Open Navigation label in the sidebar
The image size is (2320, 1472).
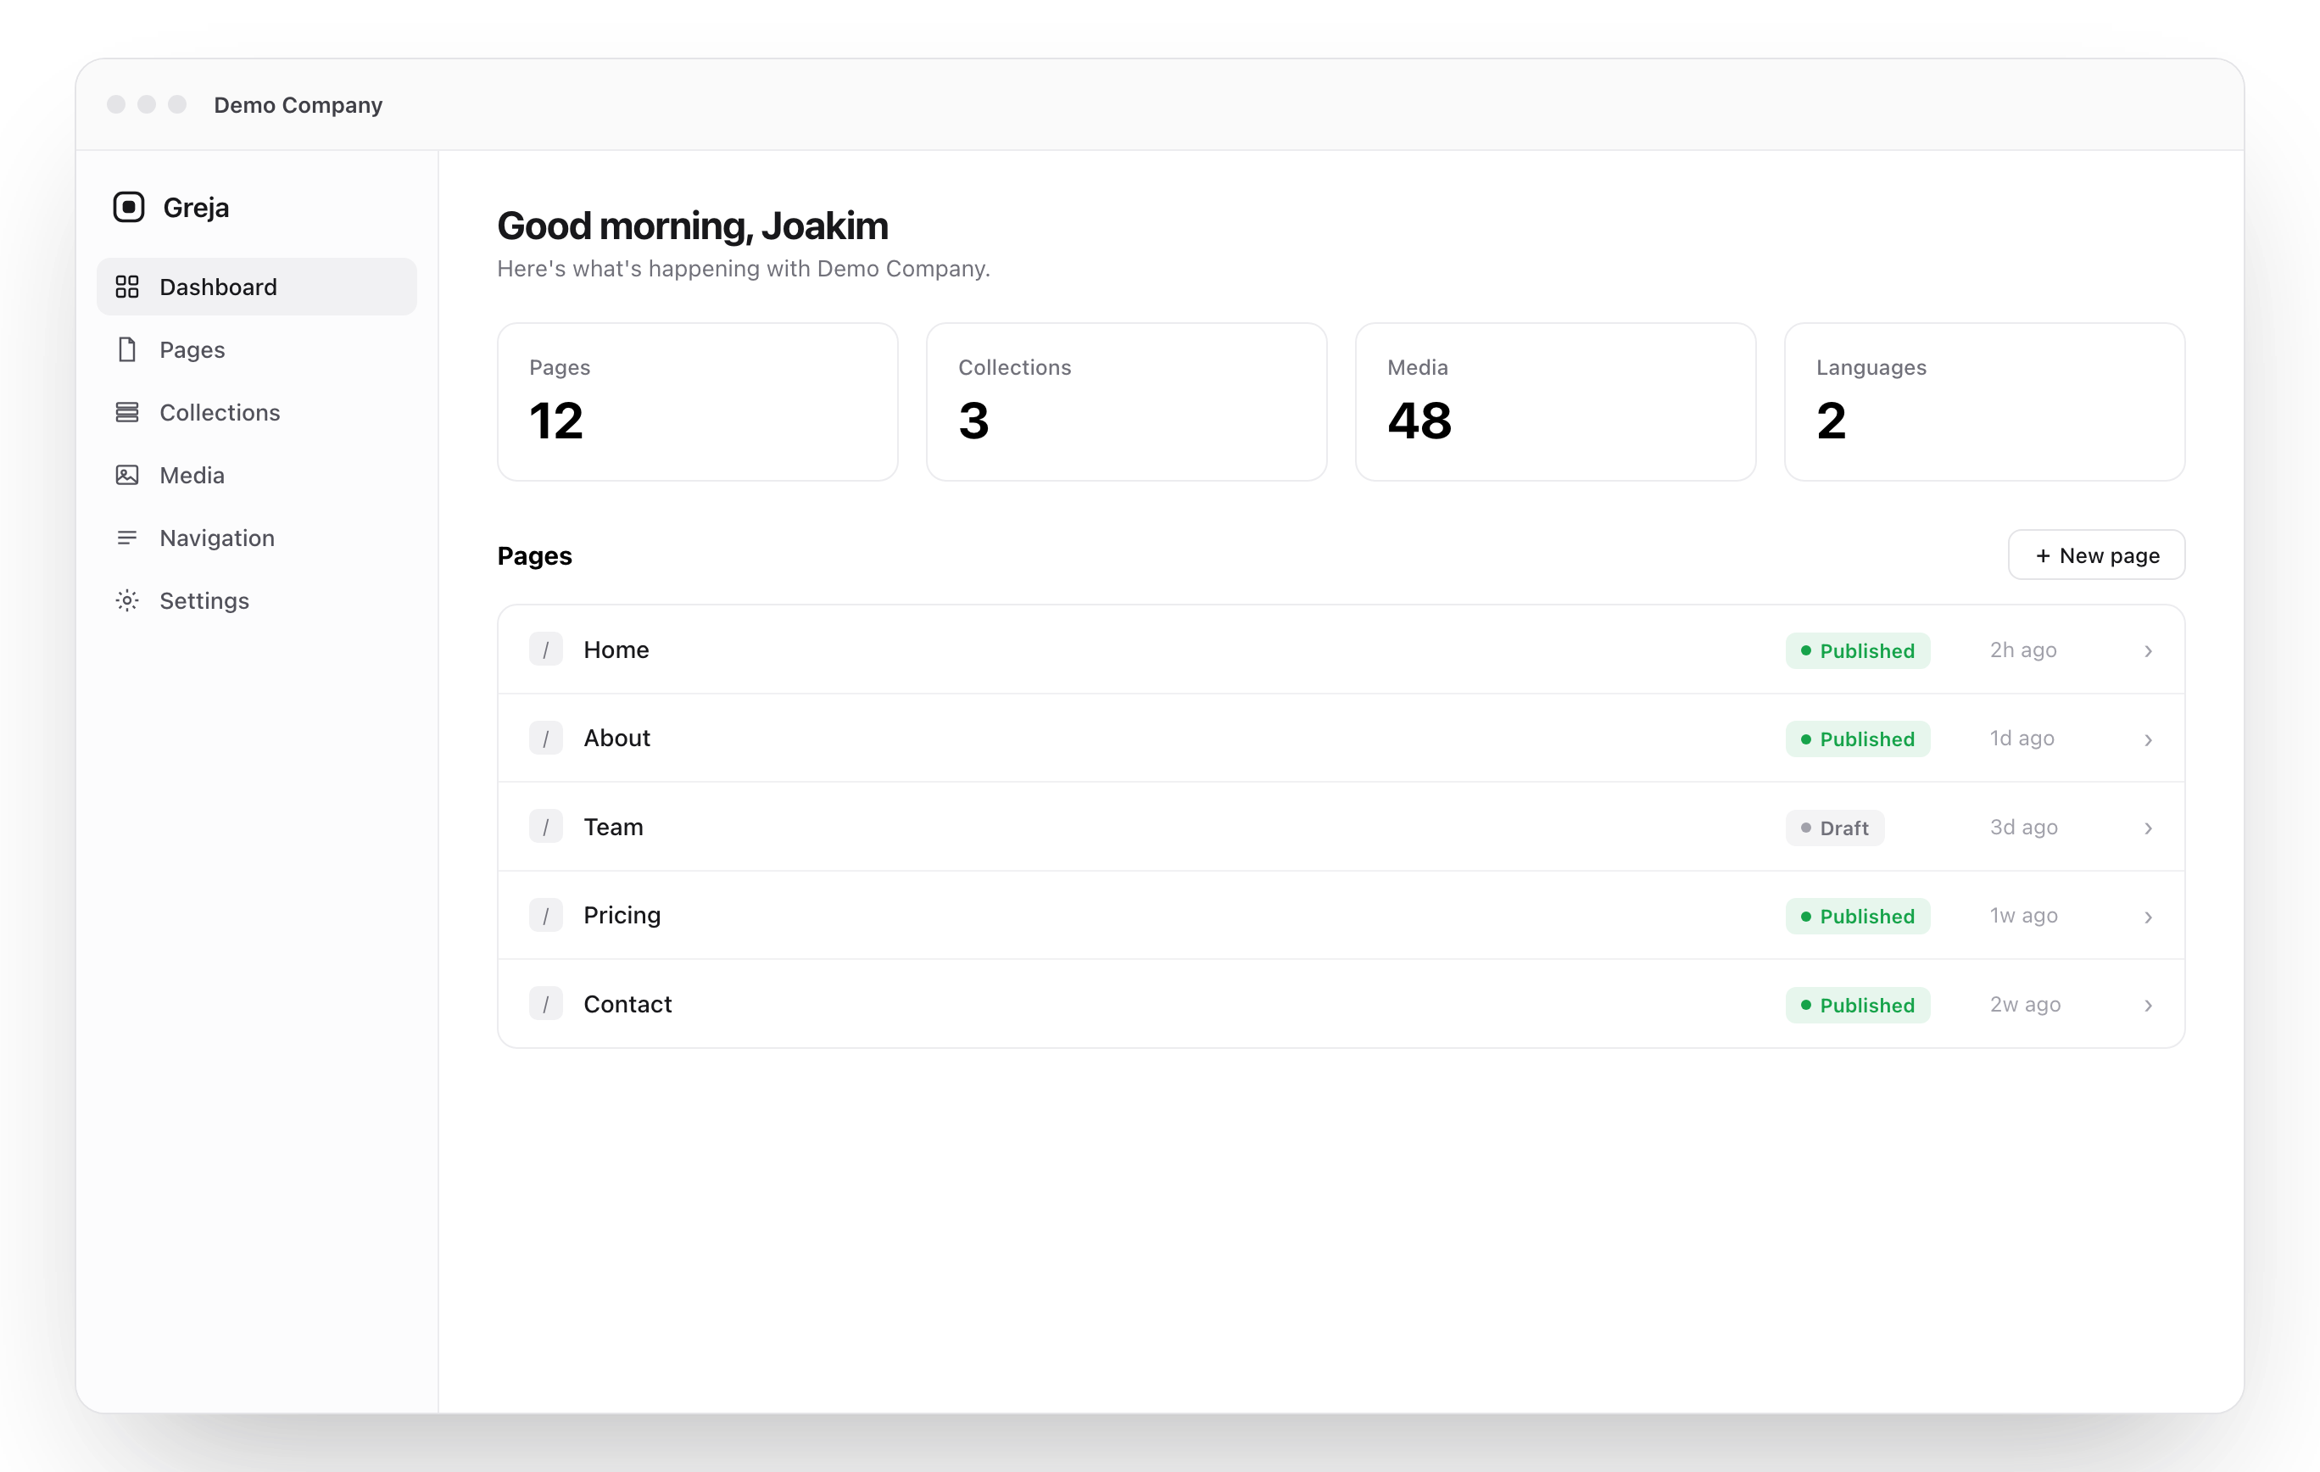217,538
